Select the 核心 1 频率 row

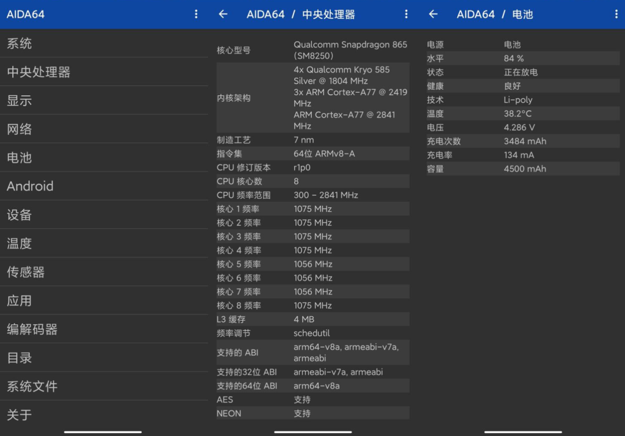click(x=313, y=209)
